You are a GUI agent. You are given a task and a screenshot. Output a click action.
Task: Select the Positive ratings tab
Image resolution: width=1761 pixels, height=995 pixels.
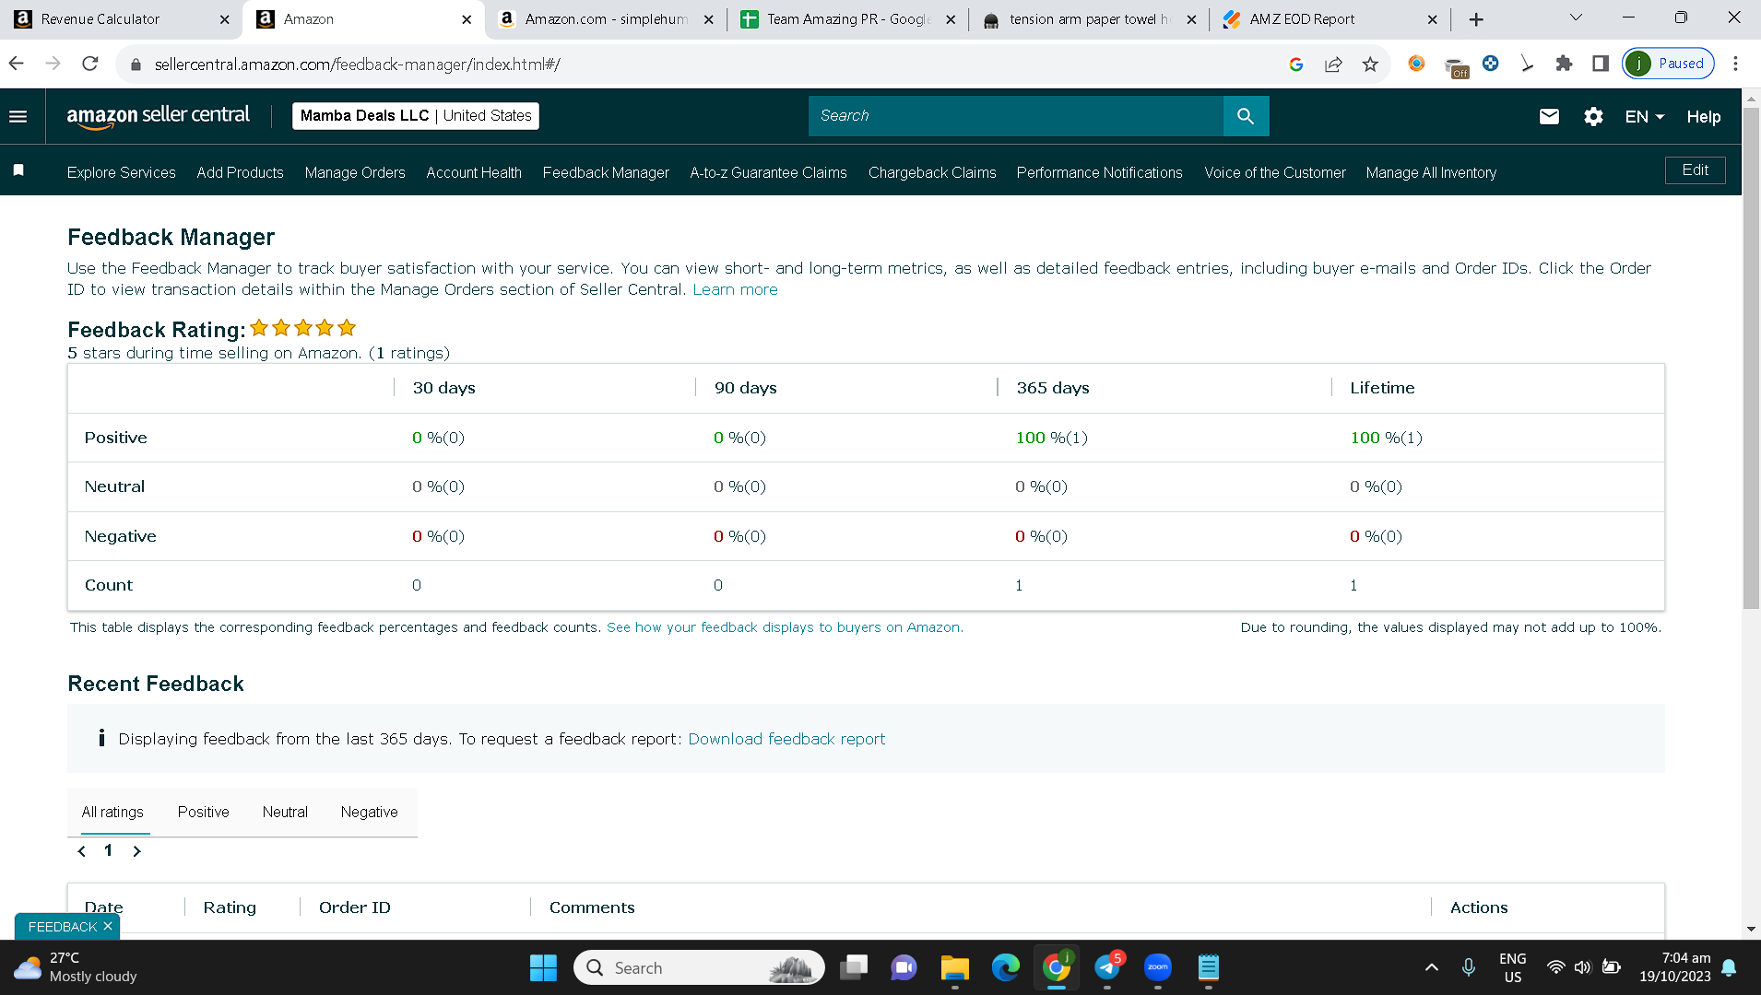tap(203, 812)
